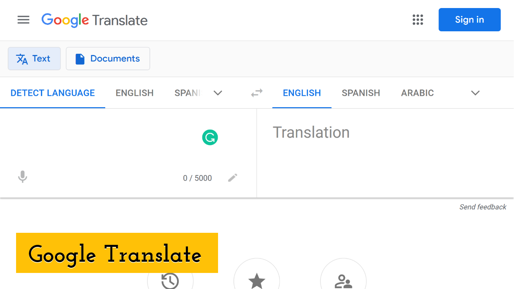
Task: Select the Text translation mode
Action: pyautogui.click(x=34, y=59)
